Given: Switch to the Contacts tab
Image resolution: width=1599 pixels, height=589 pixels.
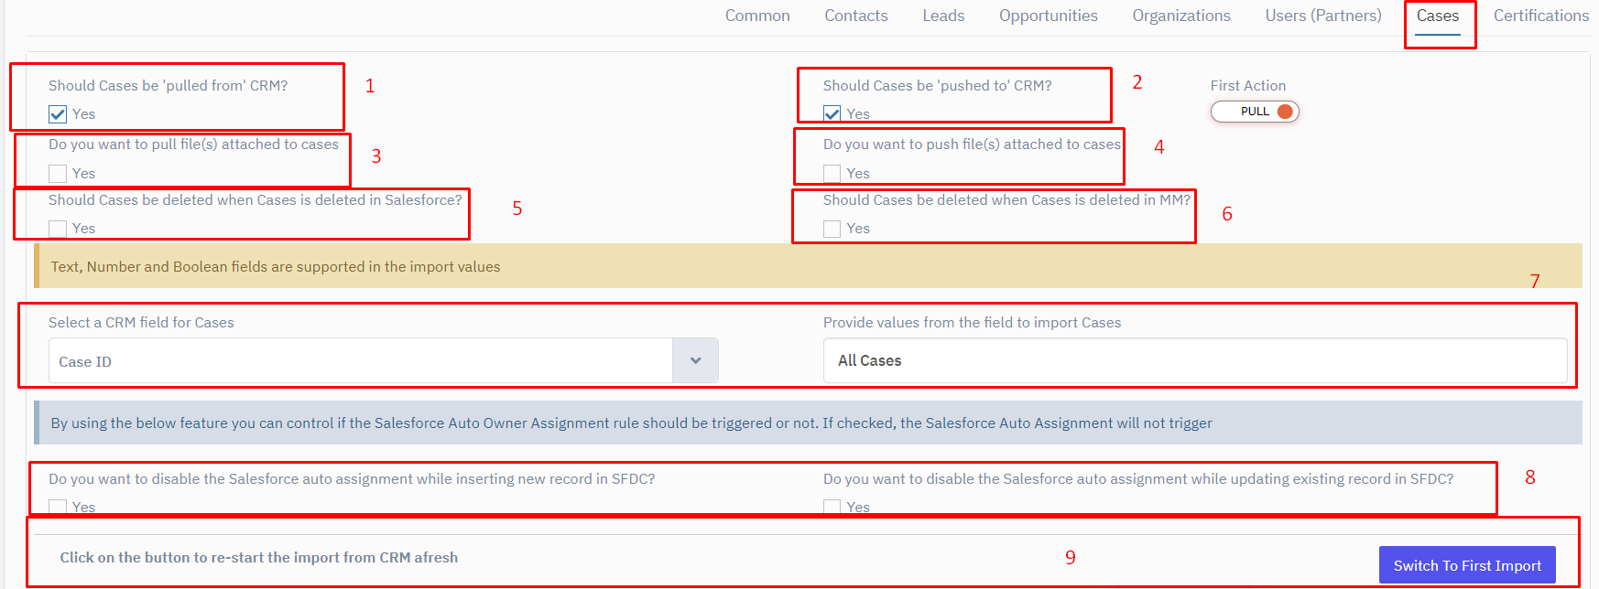Looking at the screenshot, I should pyautogui.click(x=856, y=16).
